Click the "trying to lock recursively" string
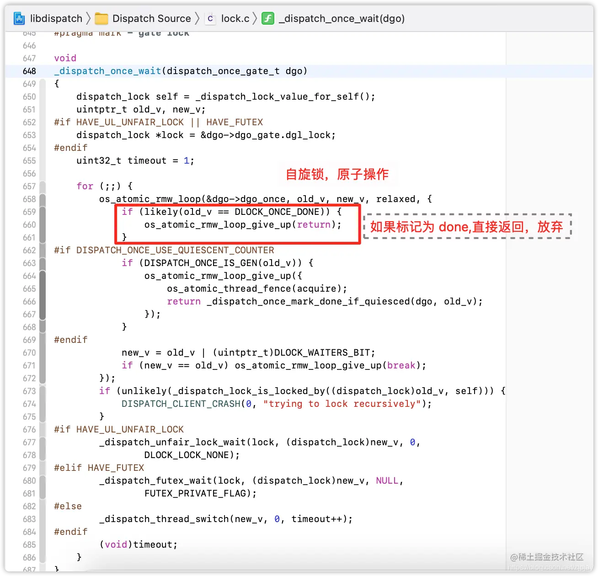Image resolution: width=598 pixels, height=576 pixels. click(x=342, y=404)
